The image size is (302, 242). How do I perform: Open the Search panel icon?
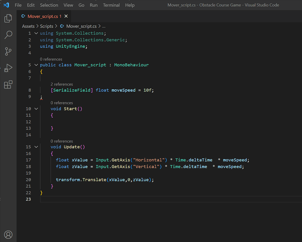(x=8, y=35)
